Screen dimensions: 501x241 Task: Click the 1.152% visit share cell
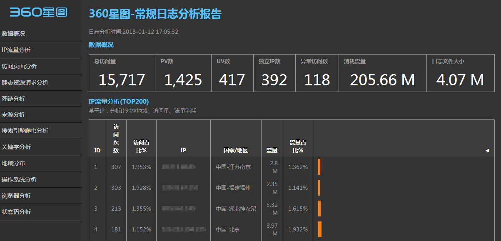click(x=142, y=229)
